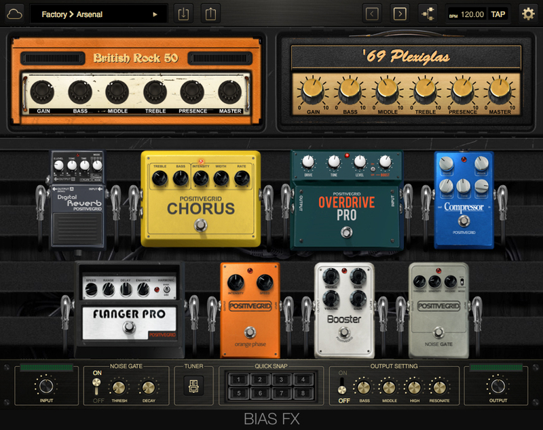Select Quick Snap slot 5
The height and width of the screenshot is (430, 543).
click(238, 393)
